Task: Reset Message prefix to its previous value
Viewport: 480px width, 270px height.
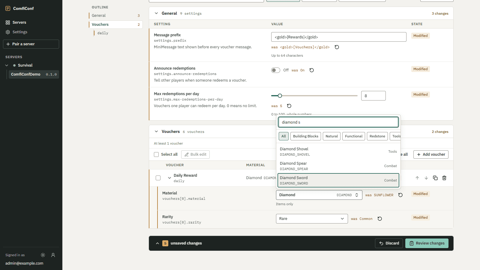Action: point(337,47)
